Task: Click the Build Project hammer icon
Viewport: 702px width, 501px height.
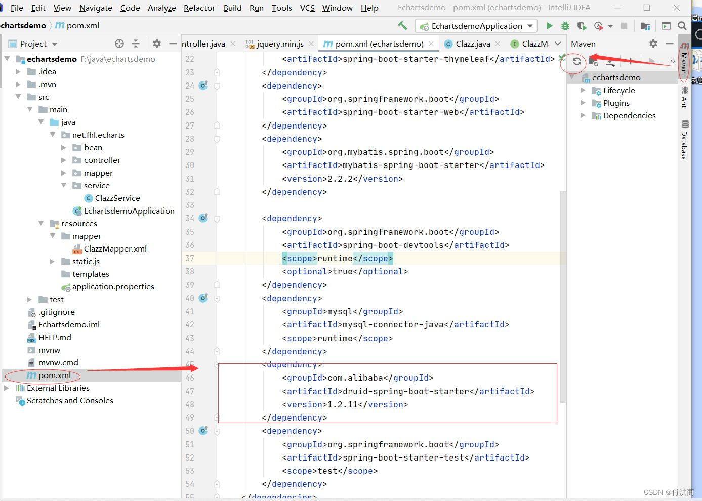Action: pyautogui.click(x=403, y=25)
